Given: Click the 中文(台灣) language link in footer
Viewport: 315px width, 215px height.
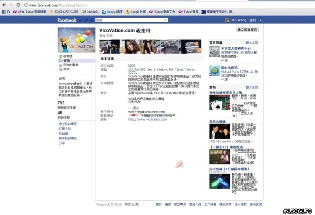Looking at the screenshot, I should click(132, 204).
